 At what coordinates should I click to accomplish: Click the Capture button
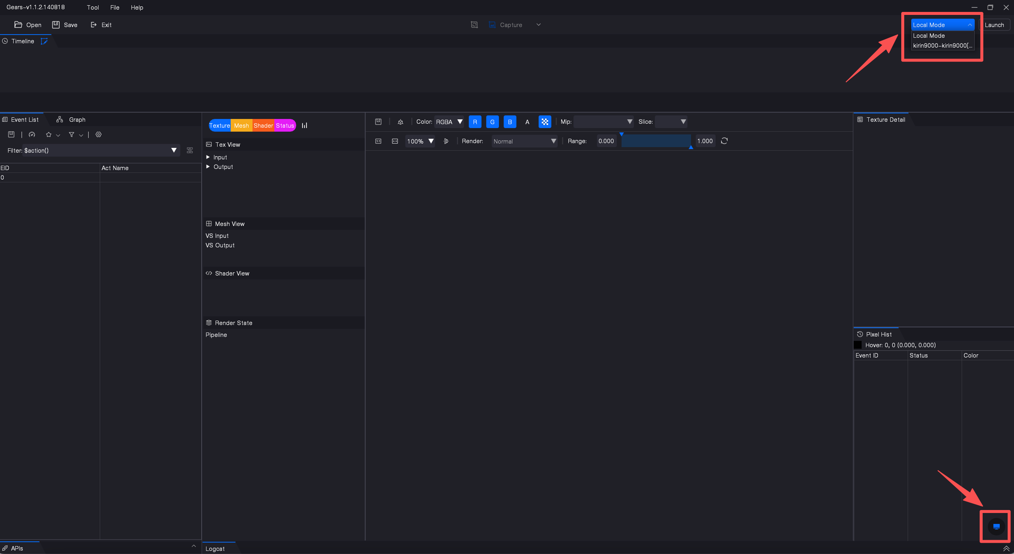click(x=506, y=25)
